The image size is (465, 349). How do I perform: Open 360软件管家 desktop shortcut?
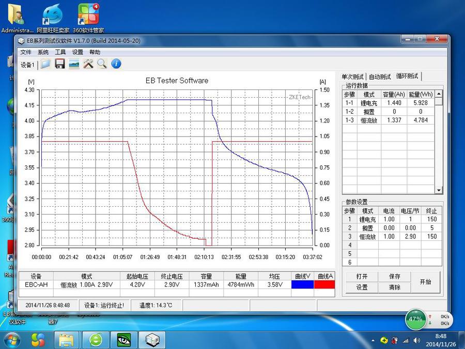tap(88, 18)
